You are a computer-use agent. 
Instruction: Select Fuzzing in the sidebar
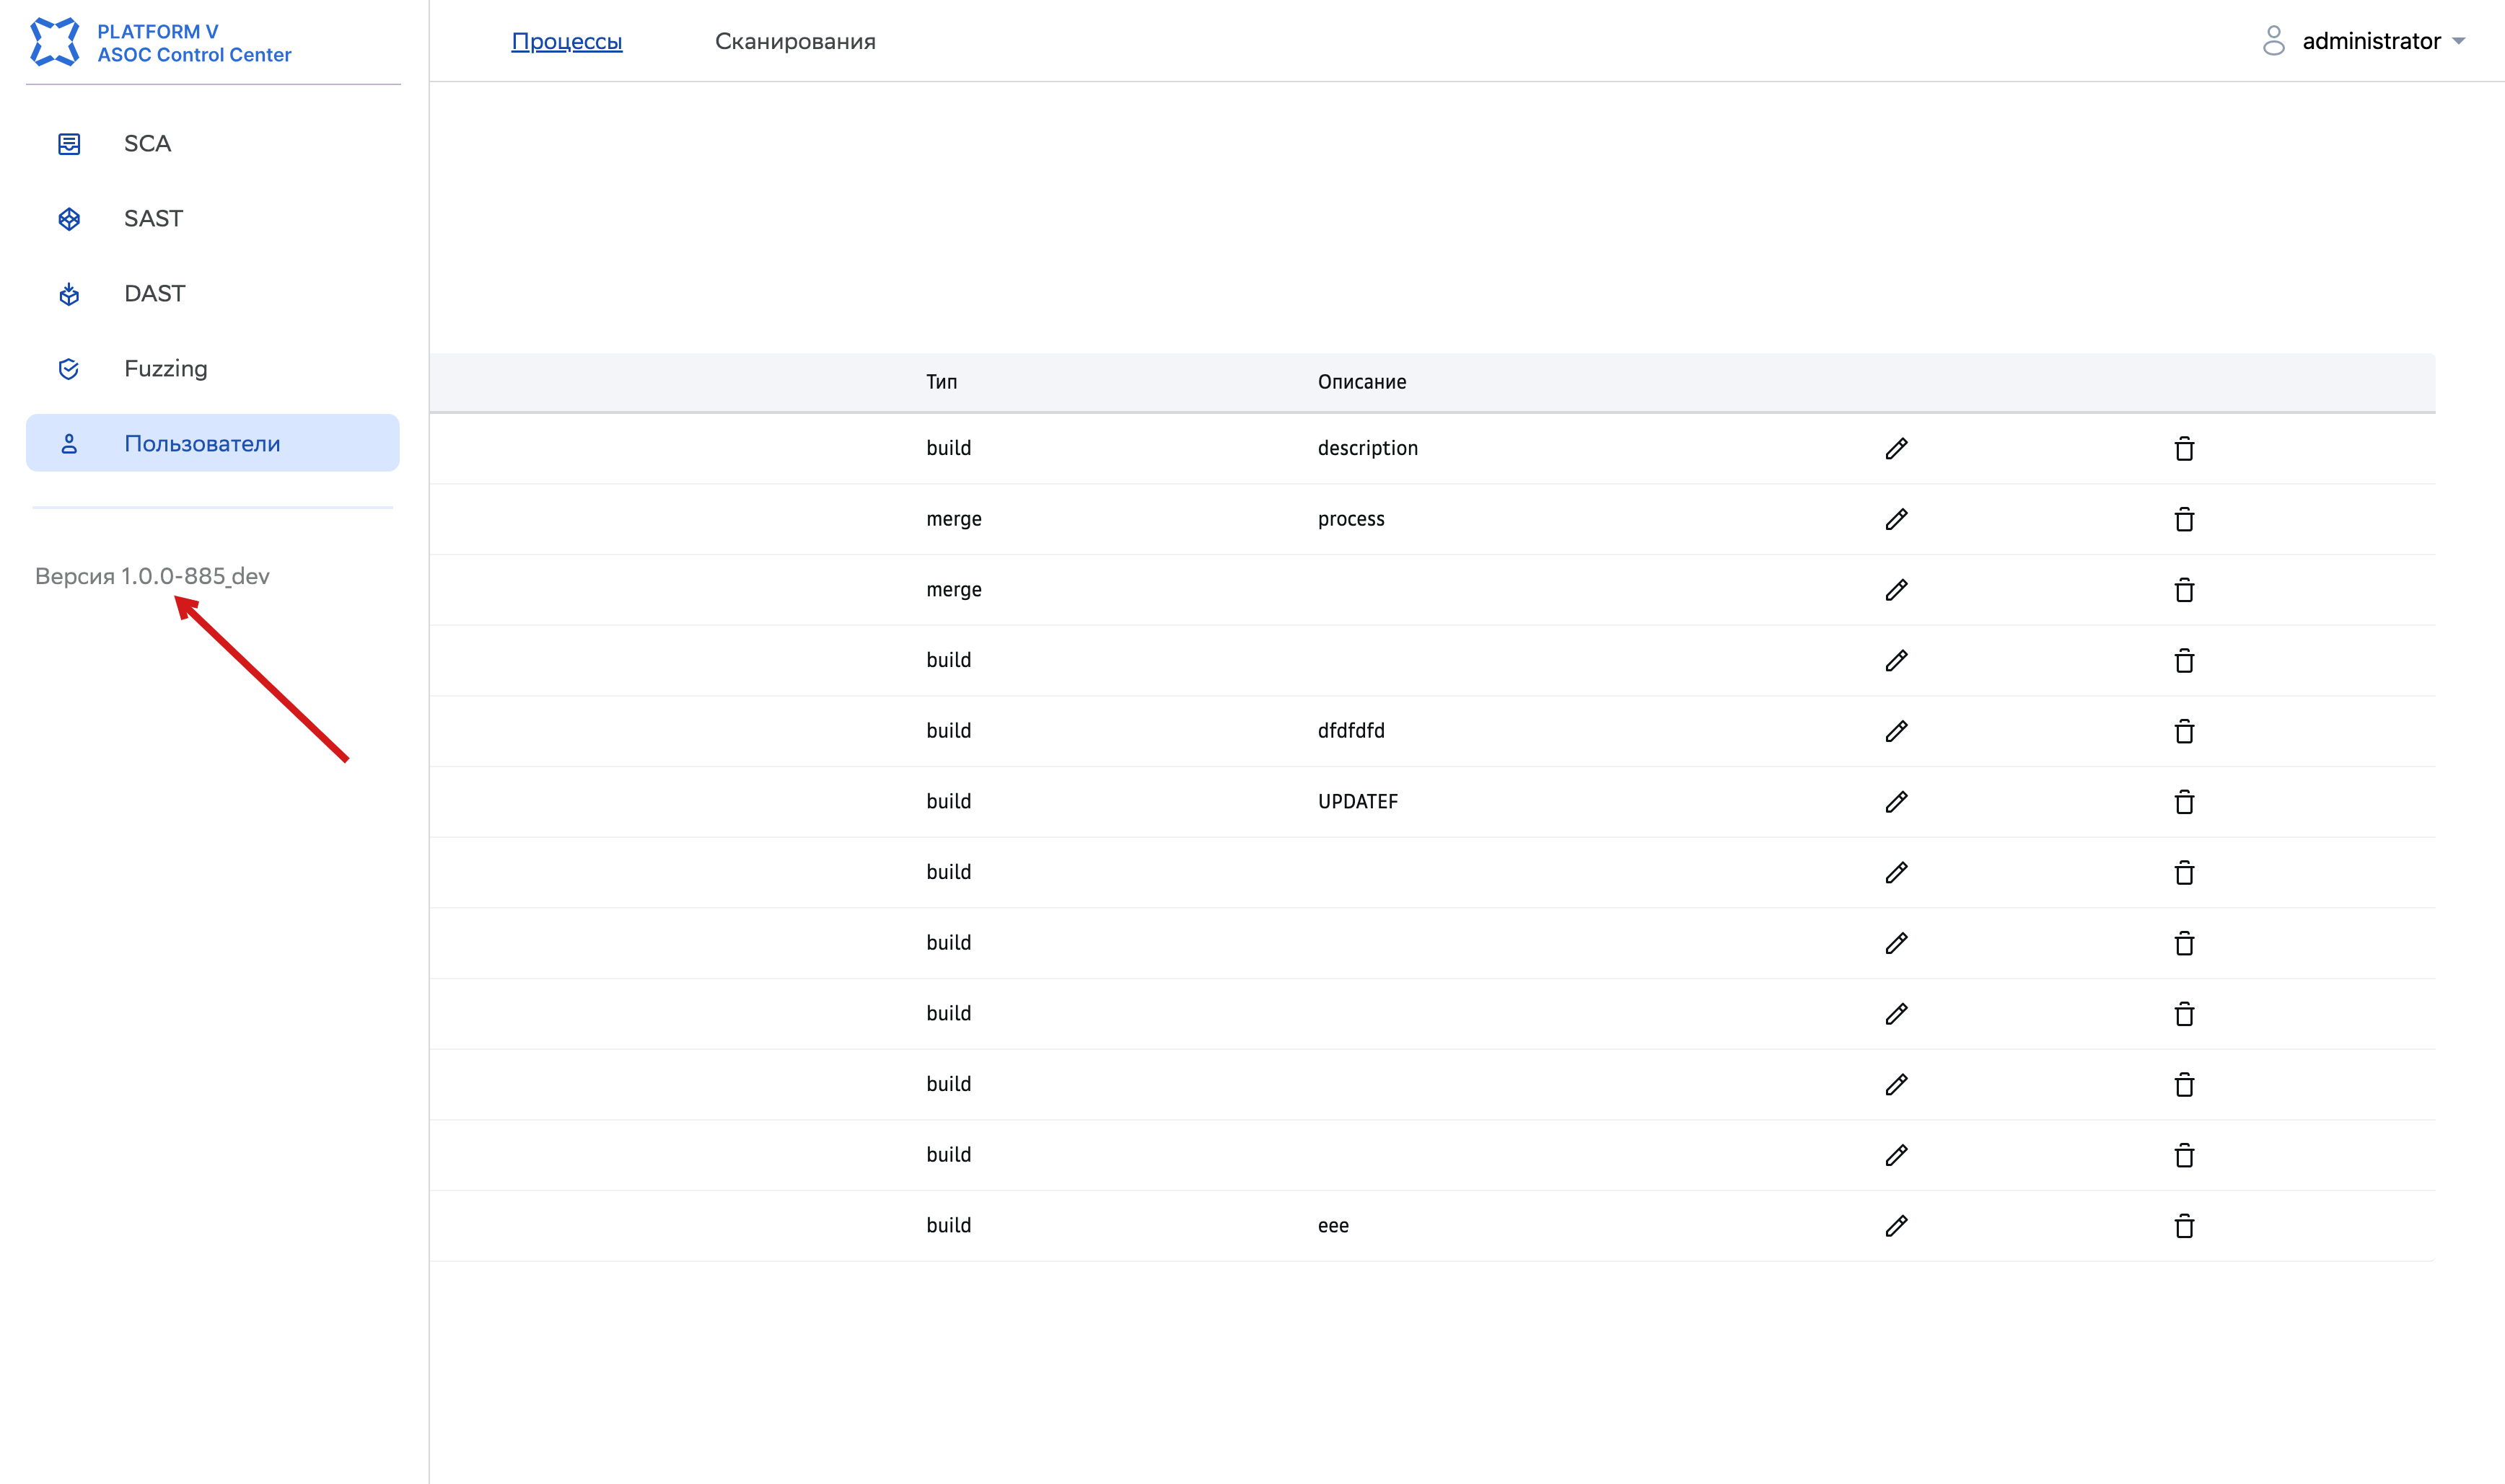coord(212,369)
